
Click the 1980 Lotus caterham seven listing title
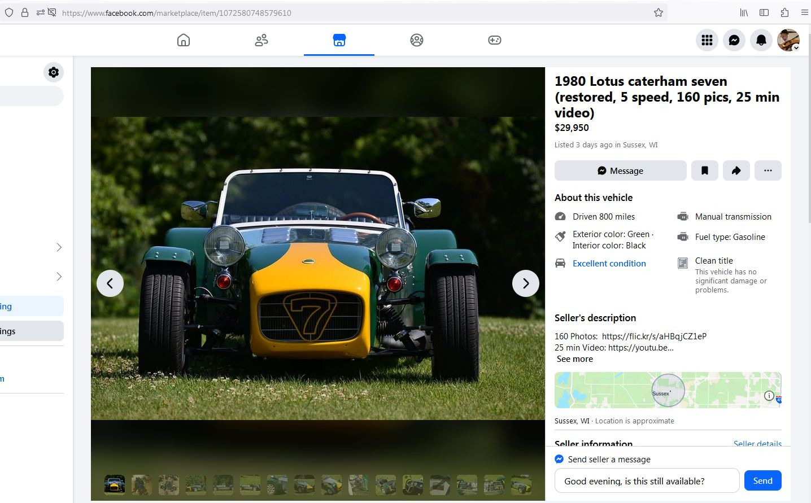(667, 97)
